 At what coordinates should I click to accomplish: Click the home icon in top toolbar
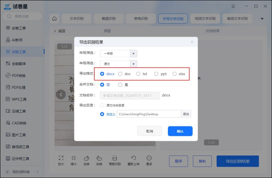pyautogui.click(x=54, y=18)
